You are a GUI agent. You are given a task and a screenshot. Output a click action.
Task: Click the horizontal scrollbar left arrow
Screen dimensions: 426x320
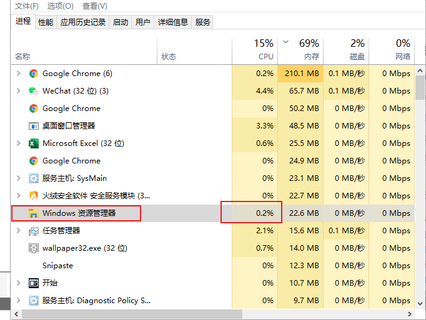(x=16, y=314)
